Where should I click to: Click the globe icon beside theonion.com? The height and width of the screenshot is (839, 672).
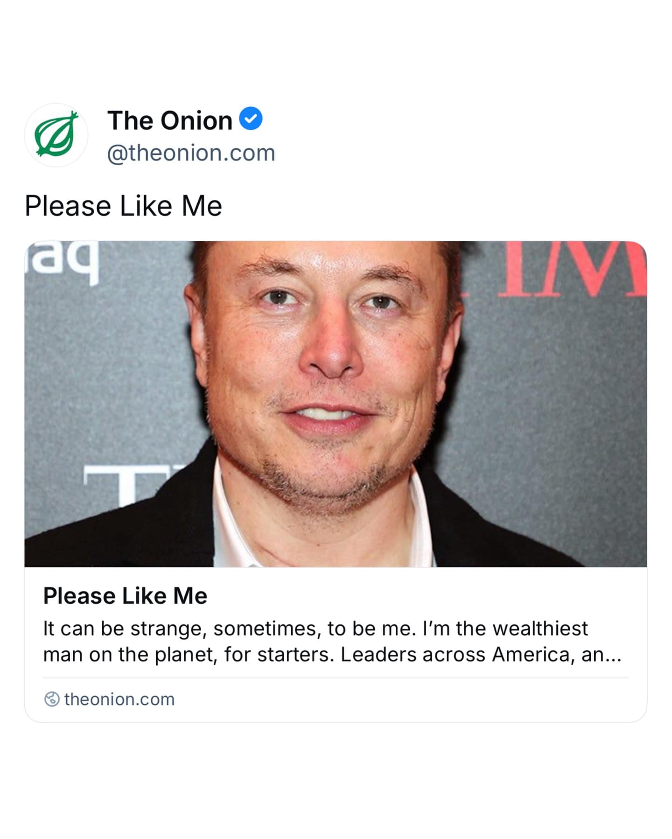(52, 699)
